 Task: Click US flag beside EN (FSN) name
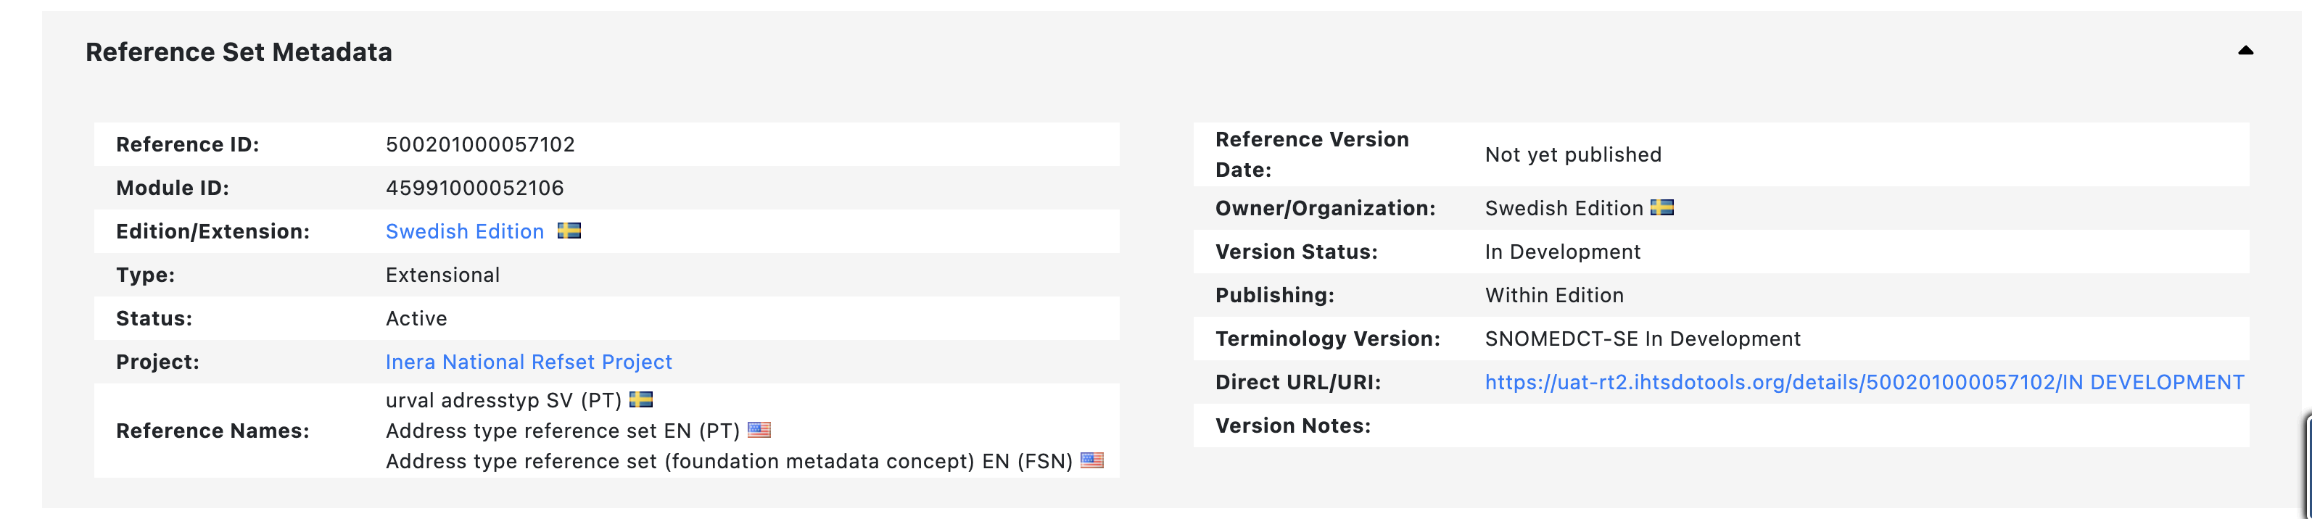coord(1092,461)
